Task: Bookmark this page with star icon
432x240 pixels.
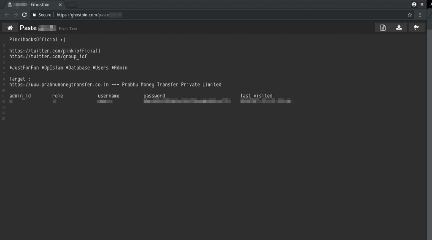Action: (x=410, y=15)
